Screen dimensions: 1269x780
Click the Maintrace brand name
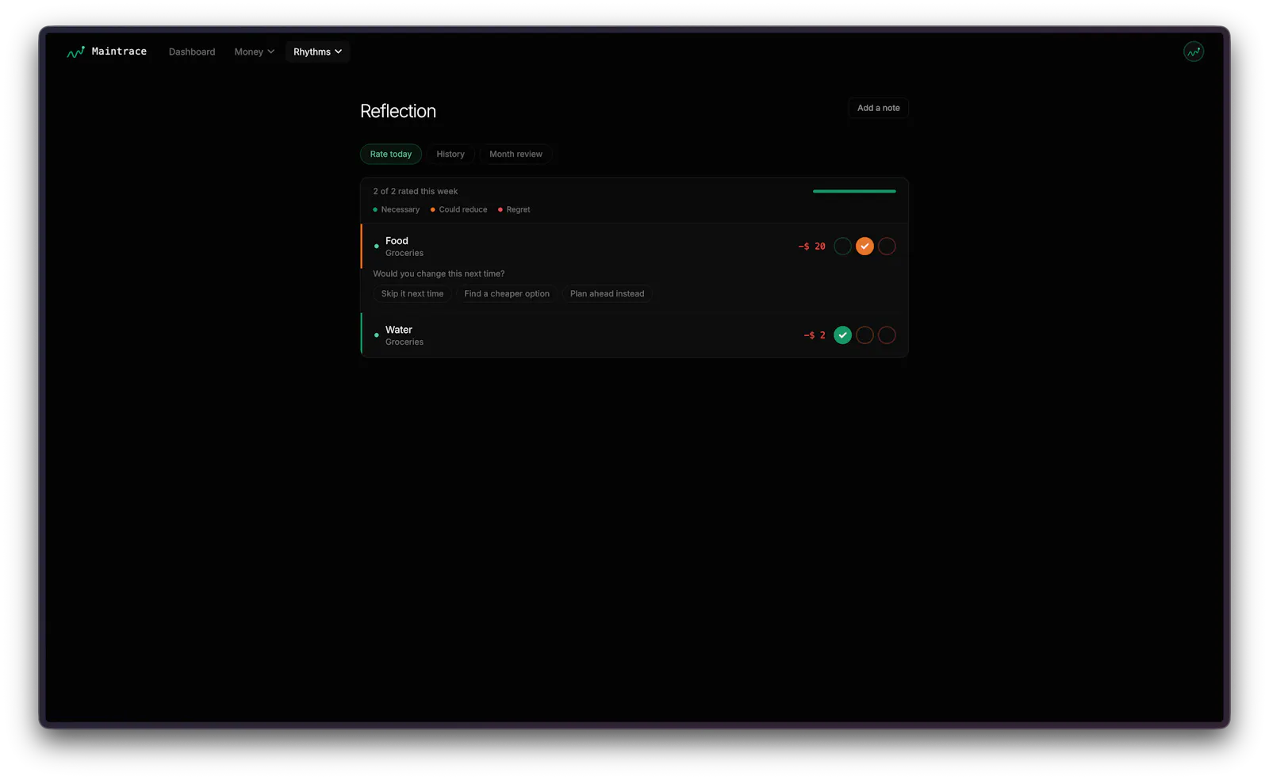pyautogui.click(x=119, y=52)
